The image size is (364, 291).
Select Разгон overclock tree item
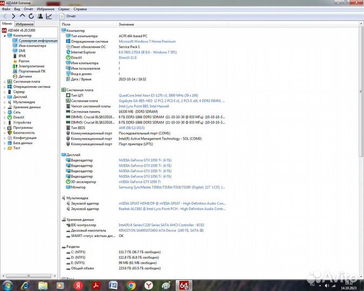[24, 61]
